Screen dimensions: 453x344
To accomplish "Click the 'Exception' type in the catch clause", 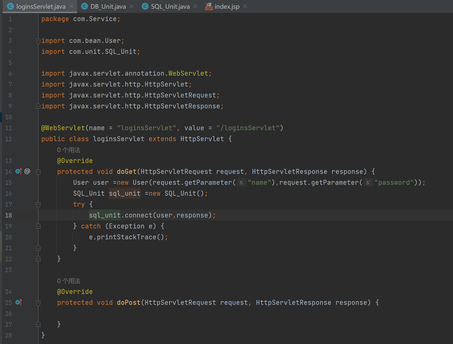I will pos(126,226).
